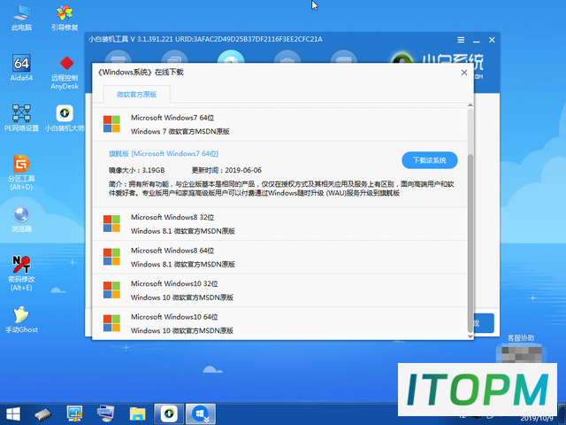Select 旗舰版 [Microsoft Windows7 64位] edition
This screenshot has height=425, width=566.
click(x=164, y=153)
